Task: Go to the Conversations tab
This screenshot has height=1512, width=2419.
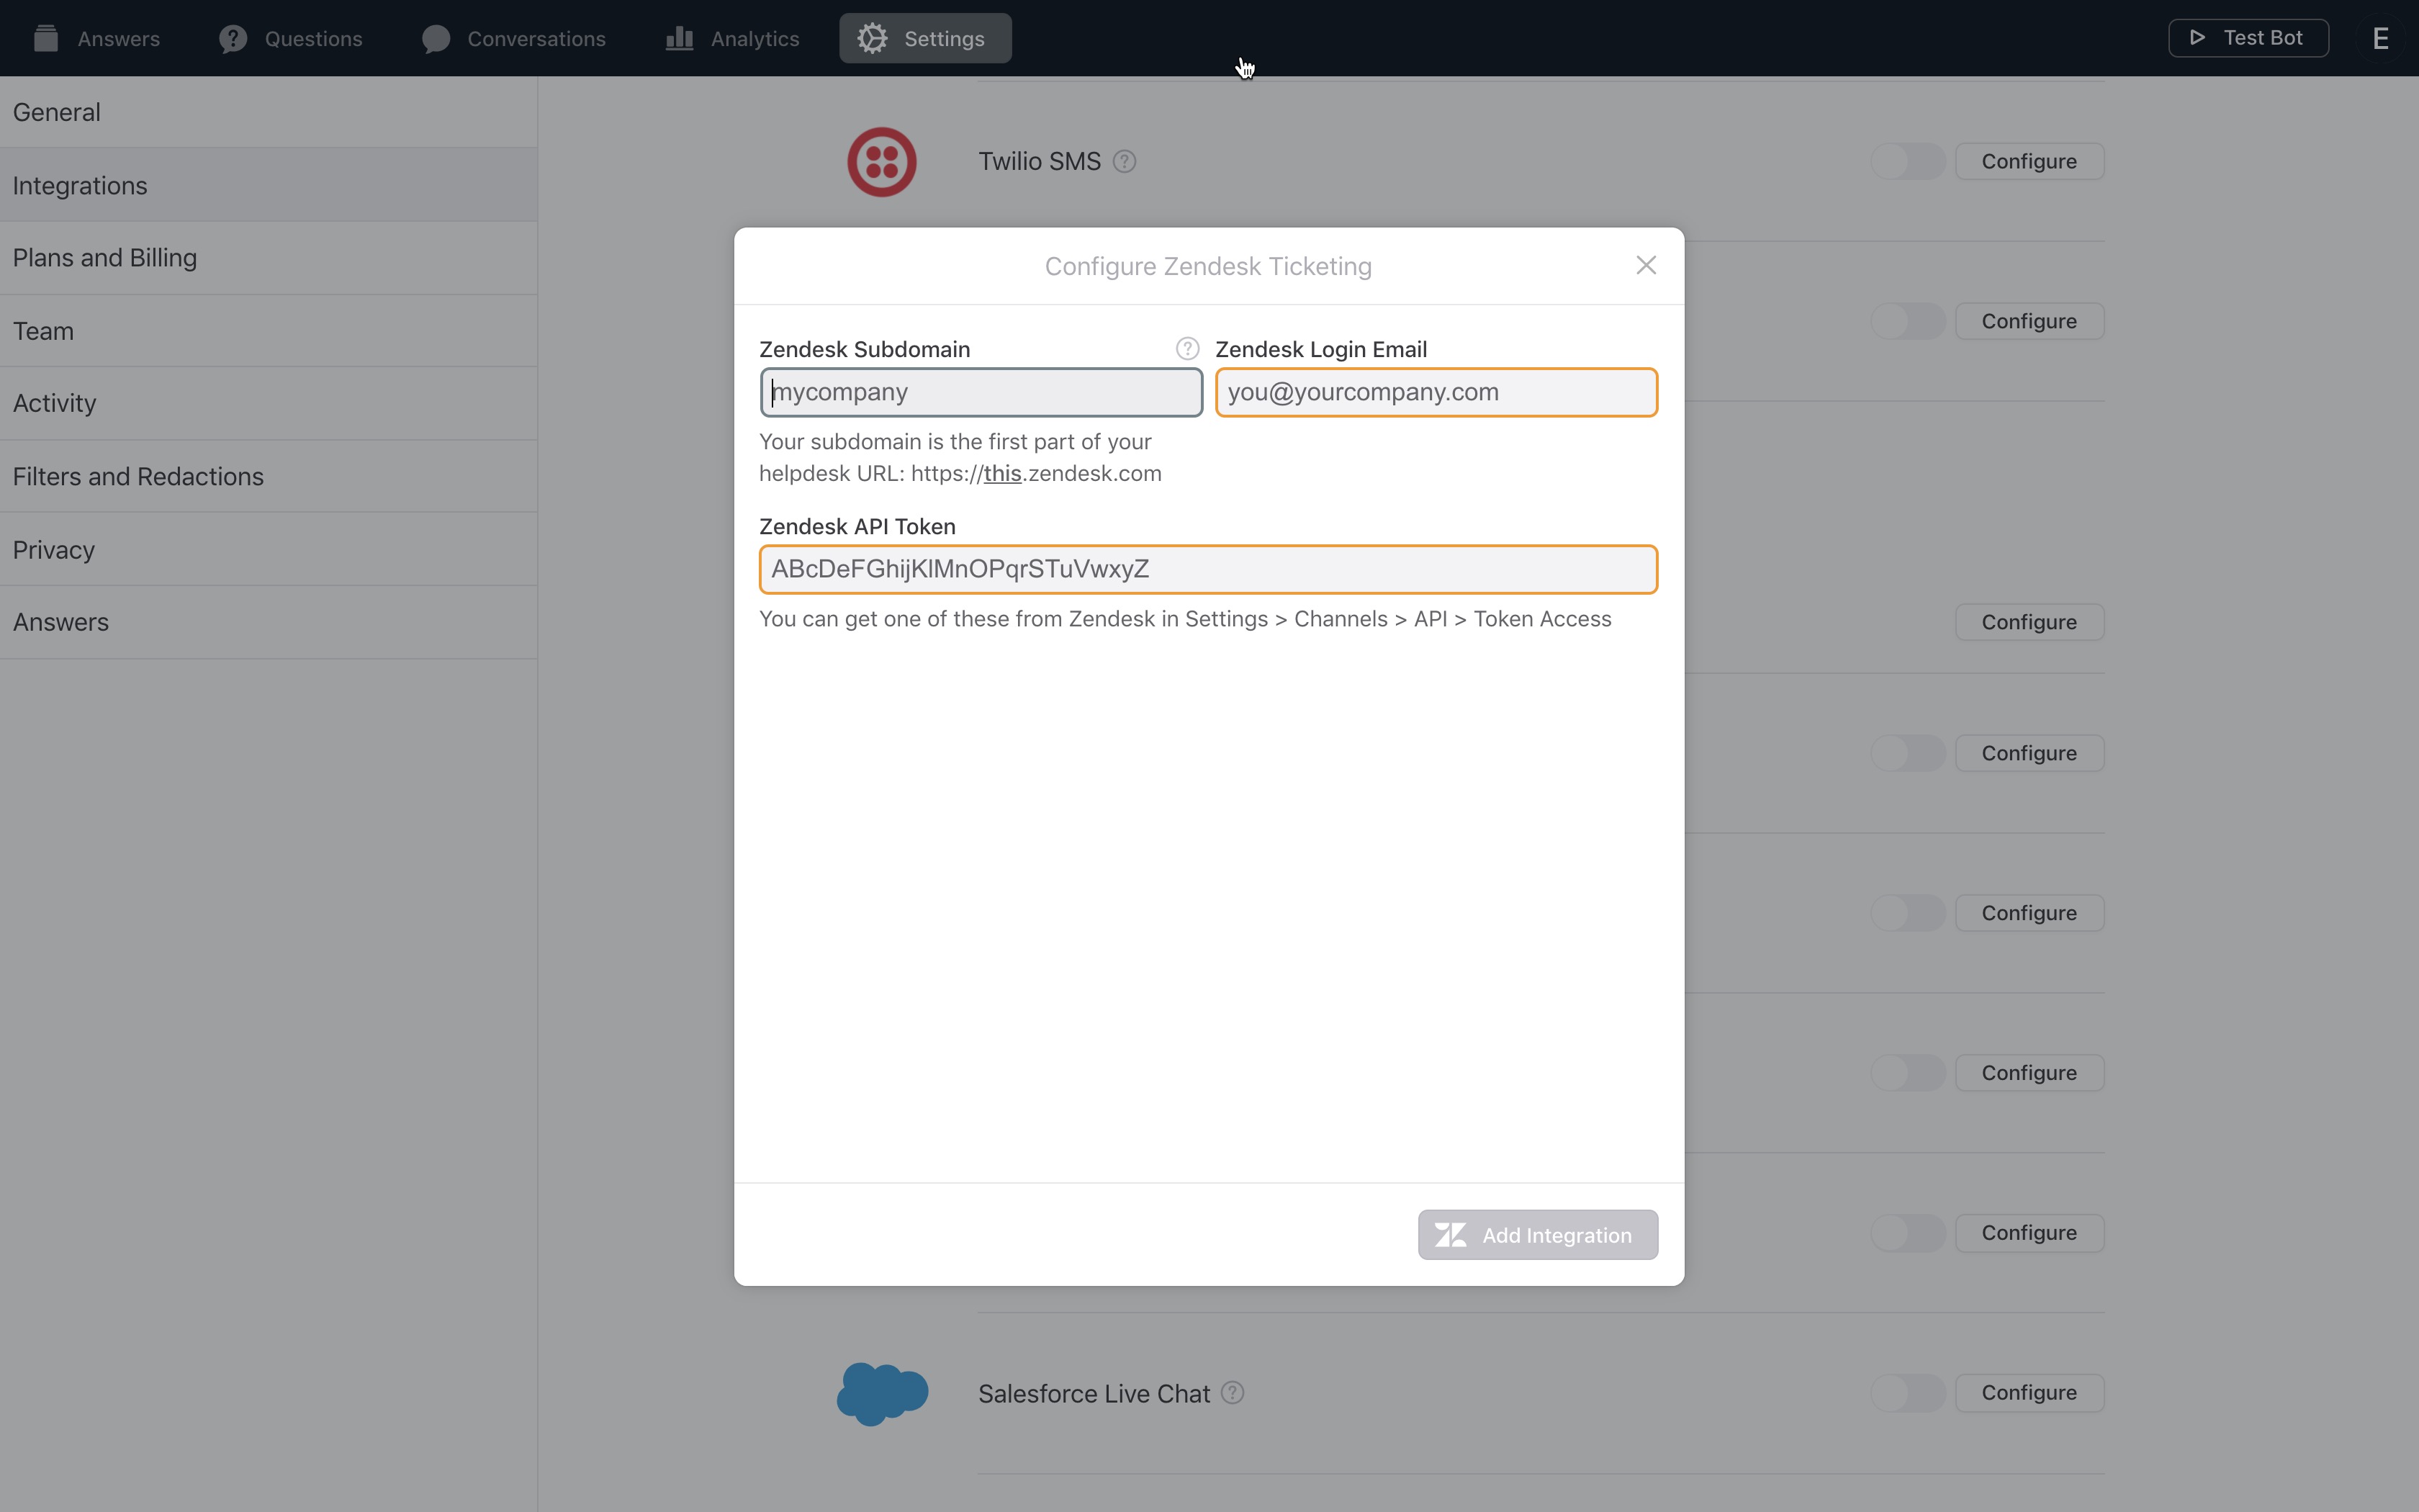Action: (514, 38)
